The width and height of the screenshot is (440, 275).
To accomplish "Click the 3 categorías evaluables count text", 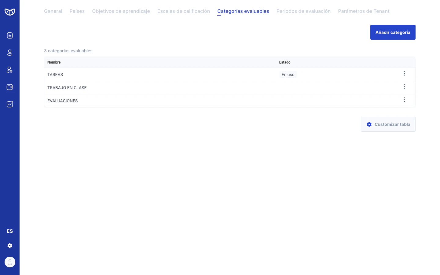I will 68,51.
